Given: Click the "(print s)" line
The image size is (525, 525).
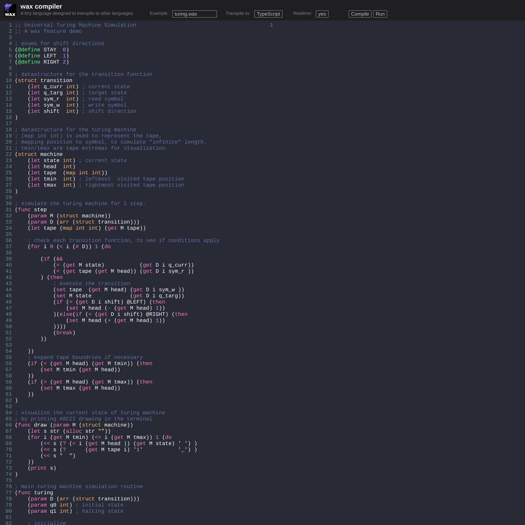Looking at the screenshot, I should (42, 468).
